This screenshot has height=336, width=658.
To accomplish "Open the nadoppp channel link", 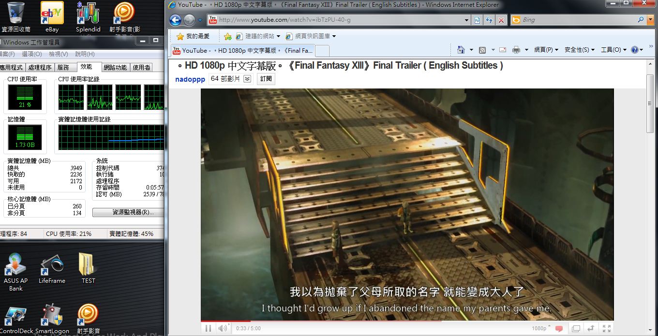I will 190,79.
